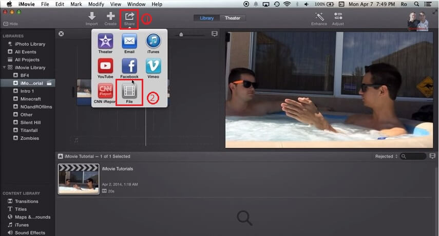Click the Create plus button
This screenshot has height=236, width=439.
tap(110, 19)
